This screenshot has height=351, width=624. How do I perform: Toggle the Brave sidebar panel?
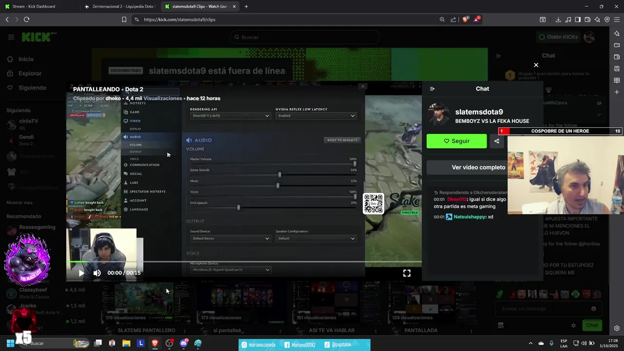(x=578, y=19)
